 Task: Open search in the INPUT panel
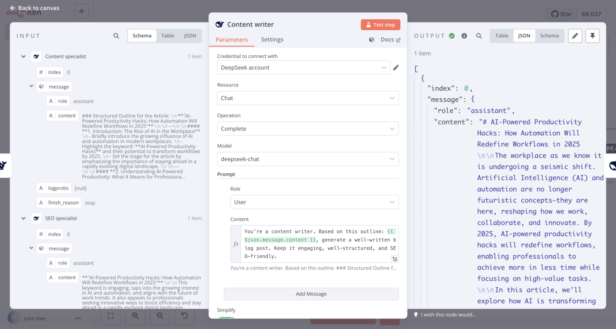click(116, 36)
